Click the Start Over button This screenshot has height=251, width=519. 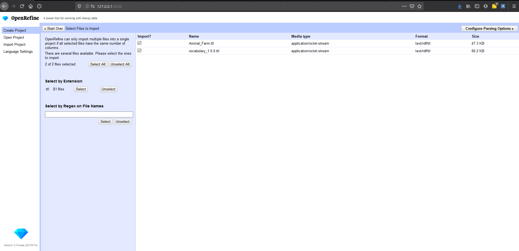(54, 28)
